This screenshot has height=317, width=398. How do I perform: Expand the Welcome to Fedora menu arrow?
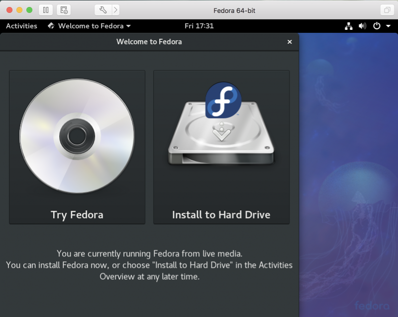[x=127, y=26]
